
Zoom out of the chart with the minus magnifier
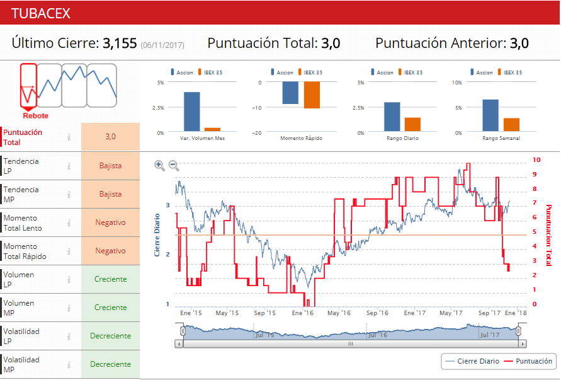174,166
